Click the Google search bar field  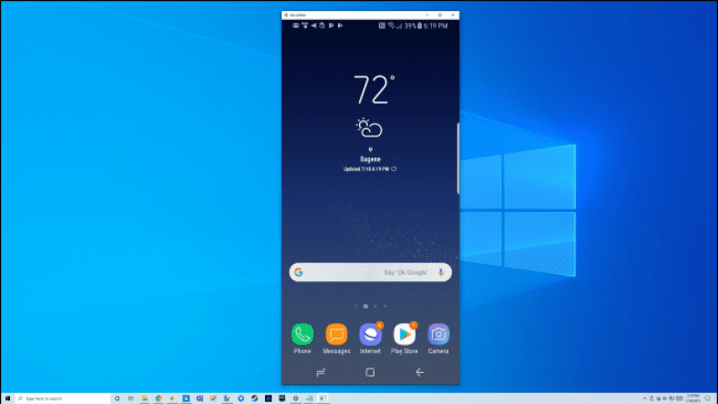click(371, 272)
